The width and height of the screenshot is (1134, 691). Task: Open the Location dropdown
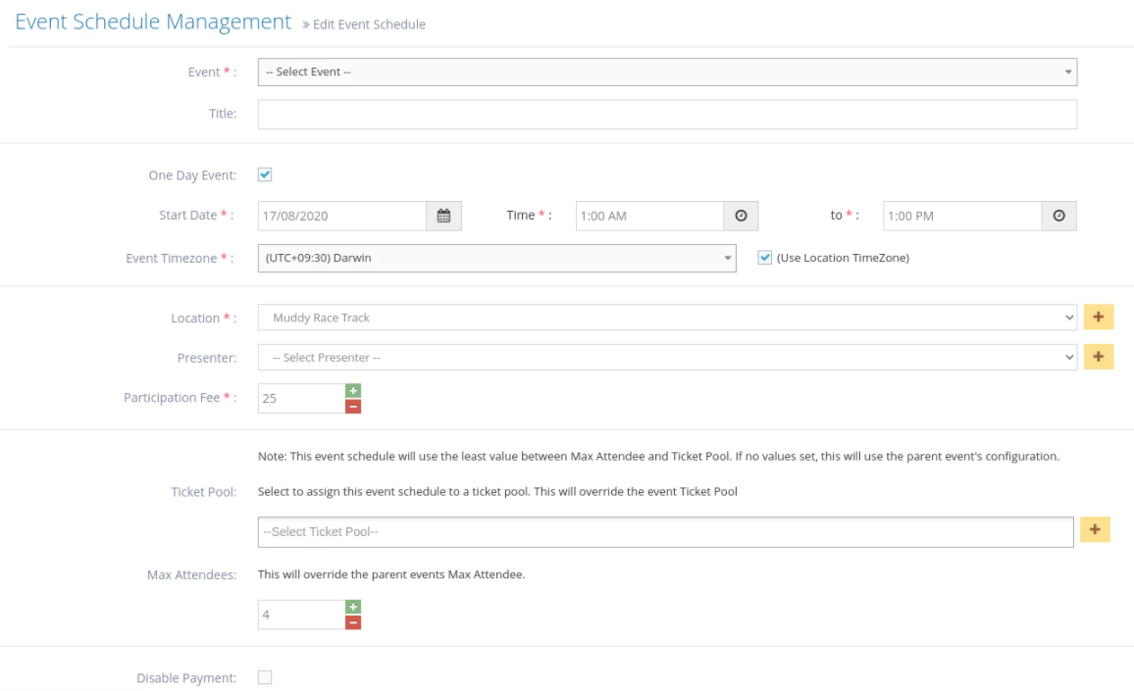(x=667, y=318)
